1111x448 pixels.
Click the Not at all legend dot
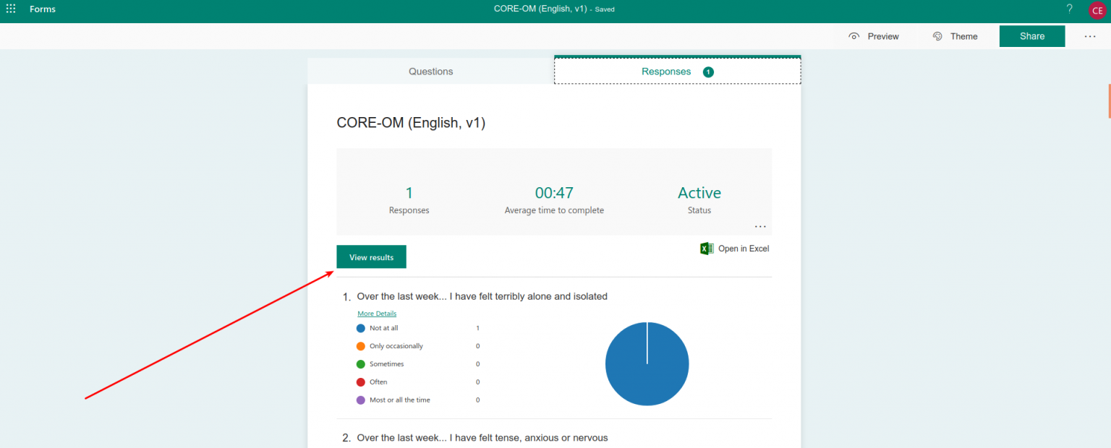click(361, 327)
